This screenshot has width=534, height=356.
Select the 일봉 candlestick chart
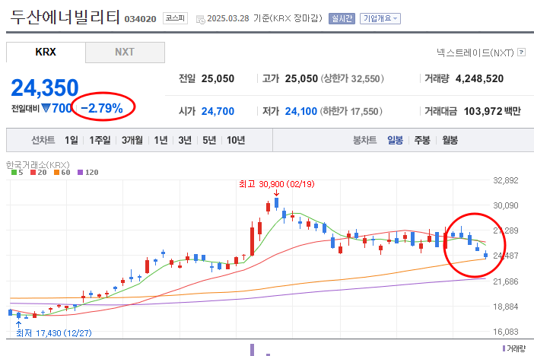tap(395, 140)
